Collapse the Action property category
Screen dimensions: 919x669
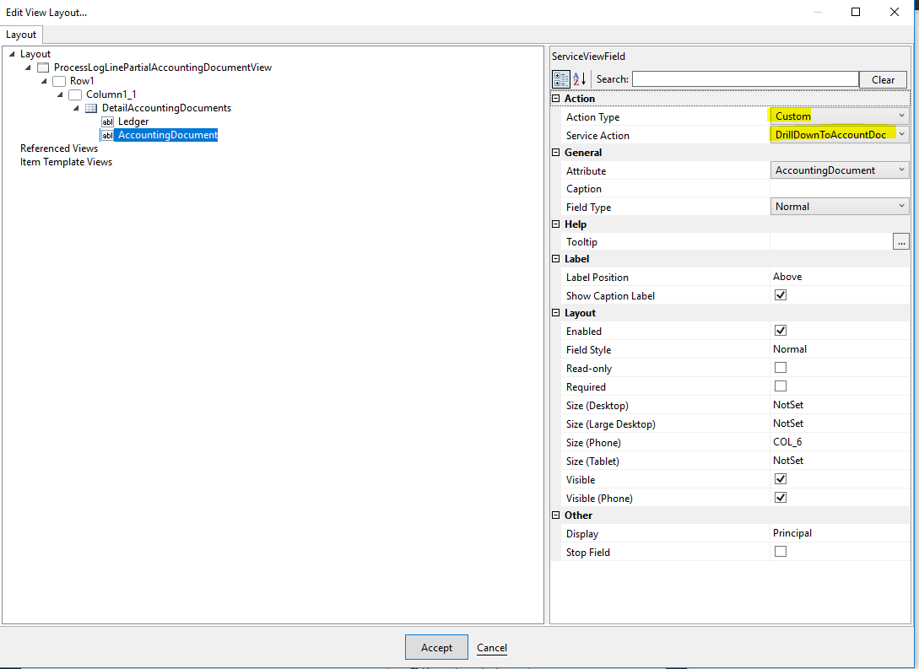(x=555, y=99)
